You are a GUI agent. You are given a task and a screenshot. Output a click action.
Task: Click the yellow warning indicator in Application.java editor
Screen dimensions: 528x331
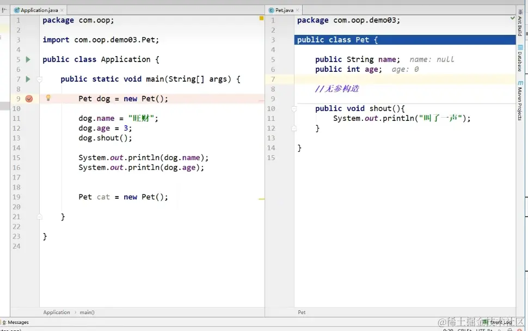coord(261,18)
